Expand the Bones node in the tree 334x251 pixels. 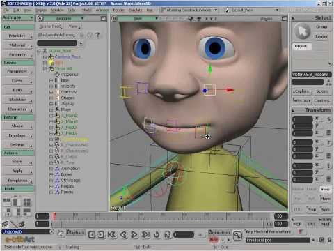pyautogui.click(x=51, y=174)
